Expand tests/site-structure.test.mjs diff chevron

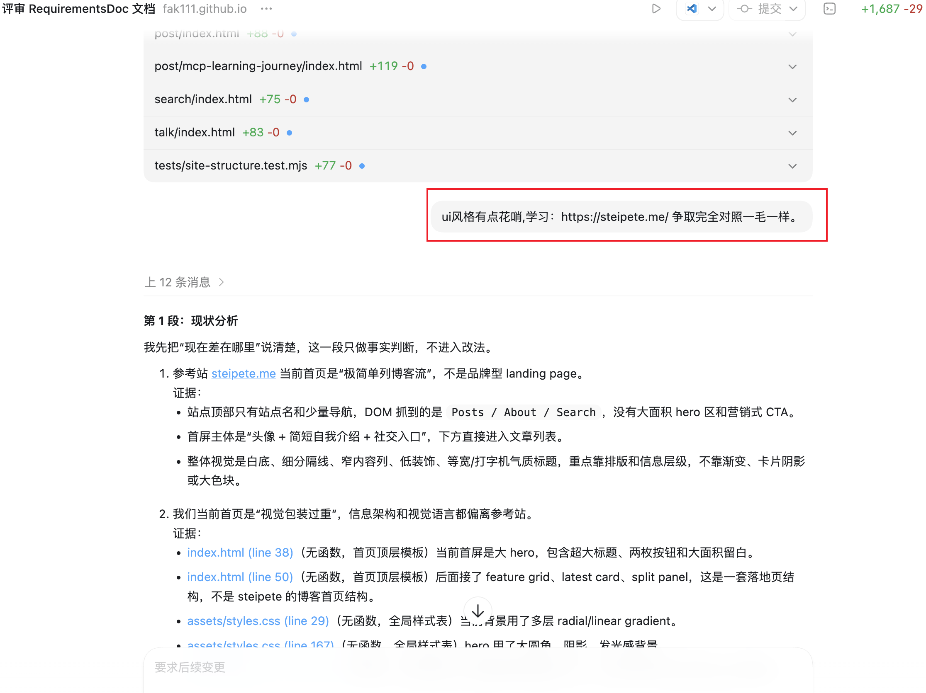[x=792, y=166]
